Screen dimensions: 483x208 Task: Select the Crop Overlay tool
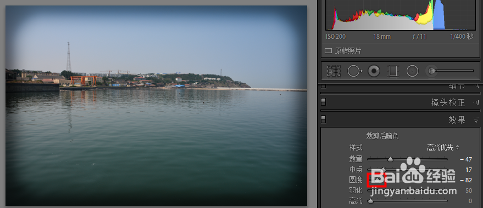(334, 71)
